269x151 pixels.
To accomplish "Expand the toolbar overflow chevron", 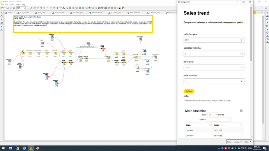I will 126,8.
